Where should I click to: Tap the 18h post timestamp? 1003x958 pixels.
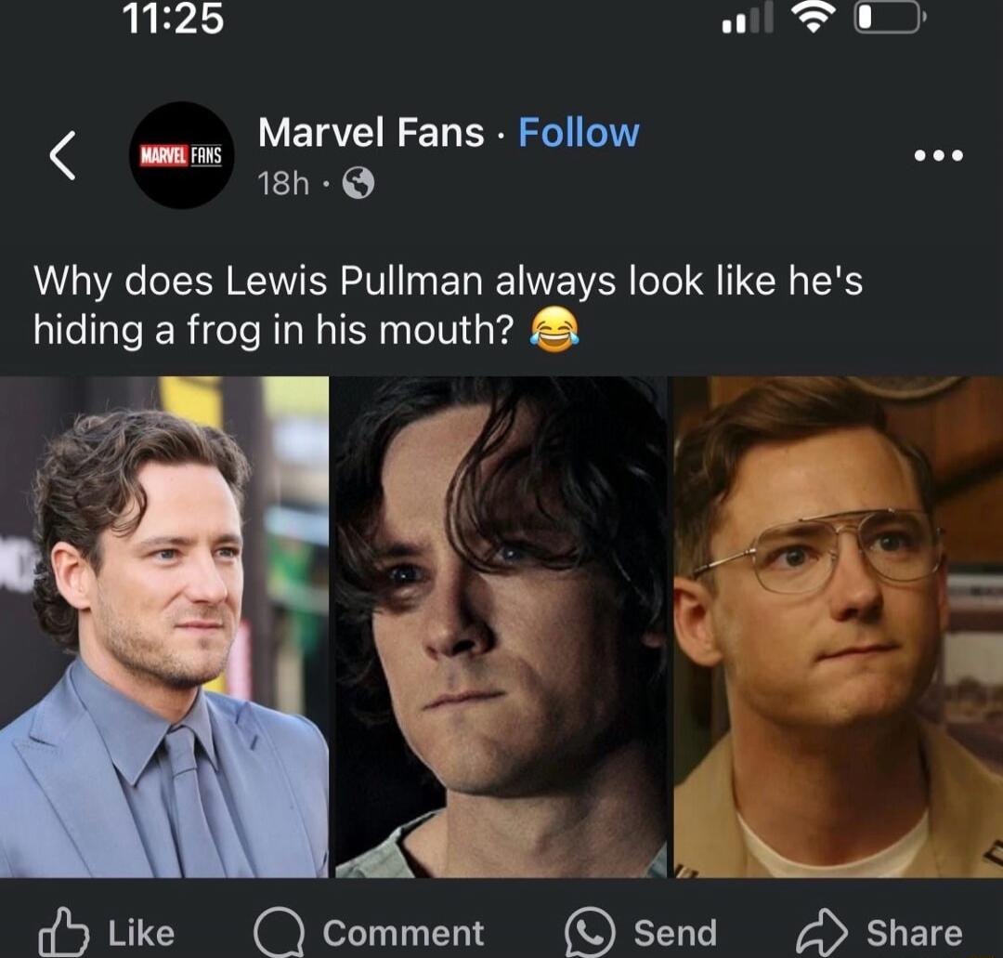pos(283,185)
